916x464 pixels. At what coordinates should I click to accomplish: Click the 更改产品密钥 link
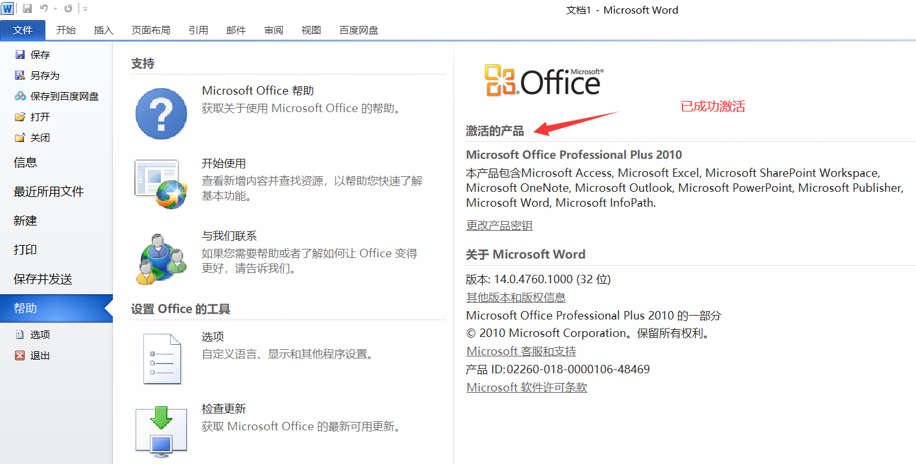500,226
